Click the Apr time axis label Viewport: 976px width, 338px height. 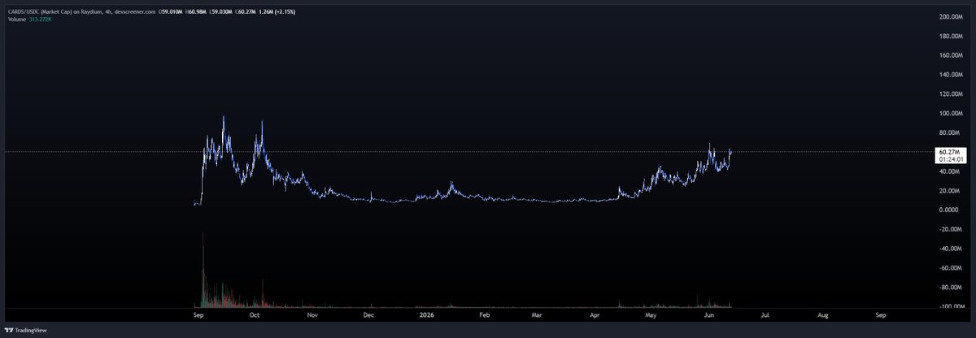tap(595, 314)
